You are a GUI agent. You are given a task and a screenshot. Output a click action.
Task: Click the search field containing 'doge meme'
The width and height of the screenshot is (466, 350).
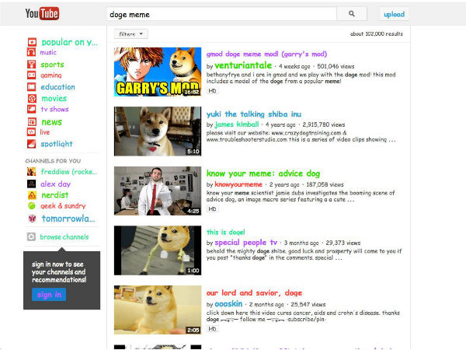(221, 14)
